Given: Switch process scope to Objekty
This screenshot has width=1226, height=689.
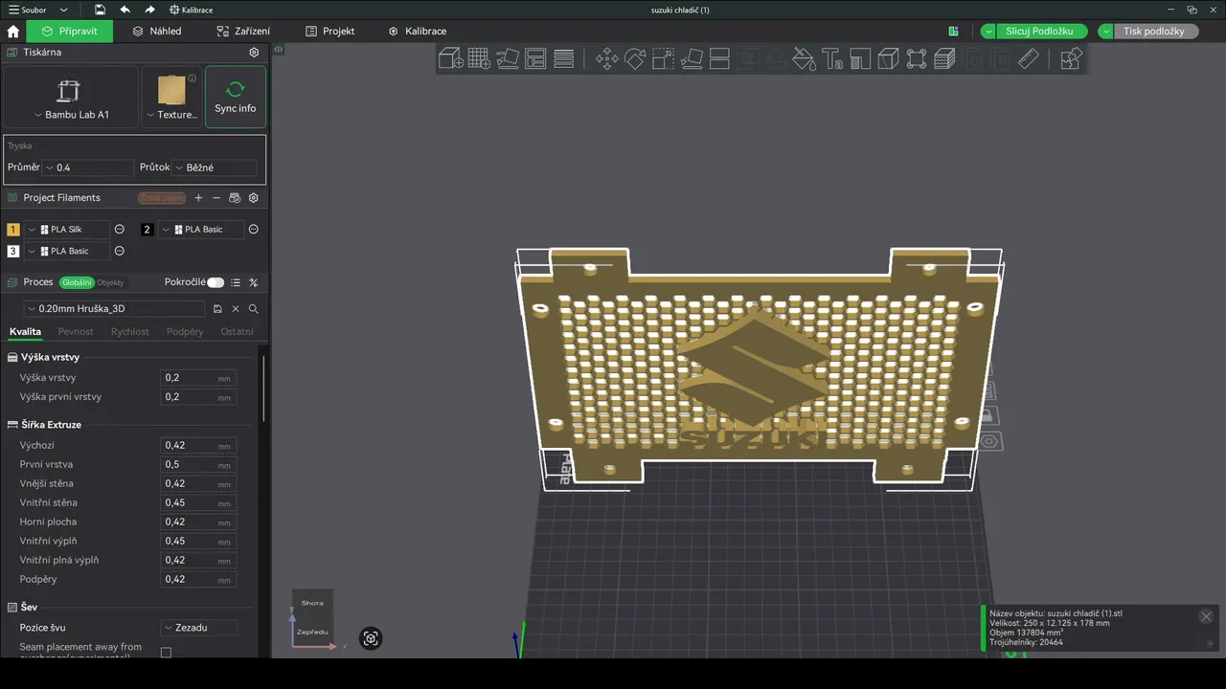Looking at the screenshot, I should click(111, 282).
